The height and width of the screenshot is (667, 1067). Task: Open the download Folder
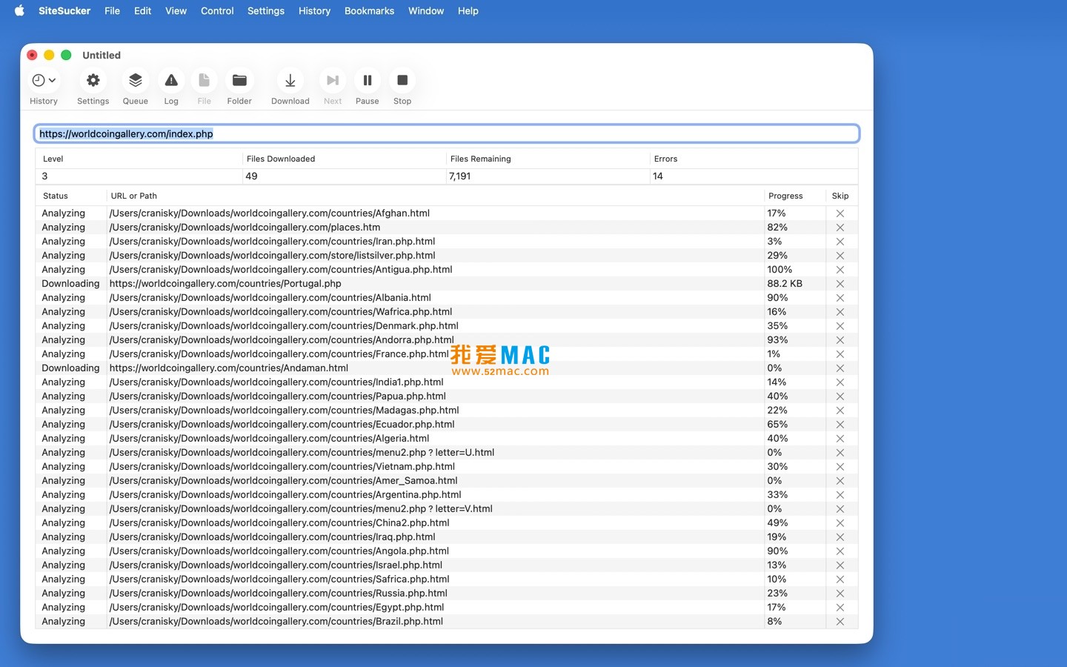point(239,80)
